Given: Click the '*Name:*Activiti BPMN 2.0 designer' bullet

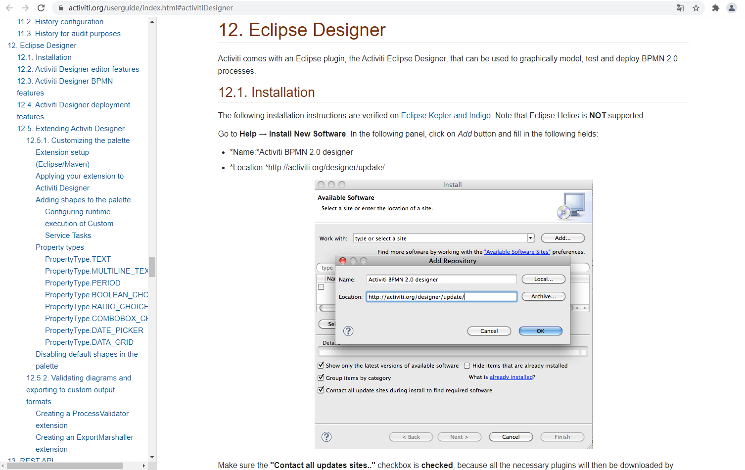Looking at the screenshot, I should click(x=291, y=152).
